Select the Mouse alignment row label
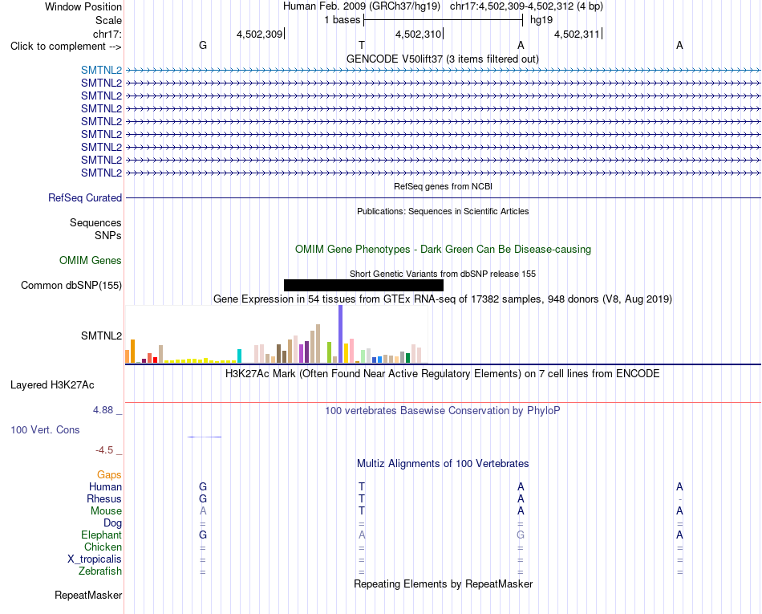Image resolution: width=762 pixels, height=614 pixels. [x=106, y=511]
